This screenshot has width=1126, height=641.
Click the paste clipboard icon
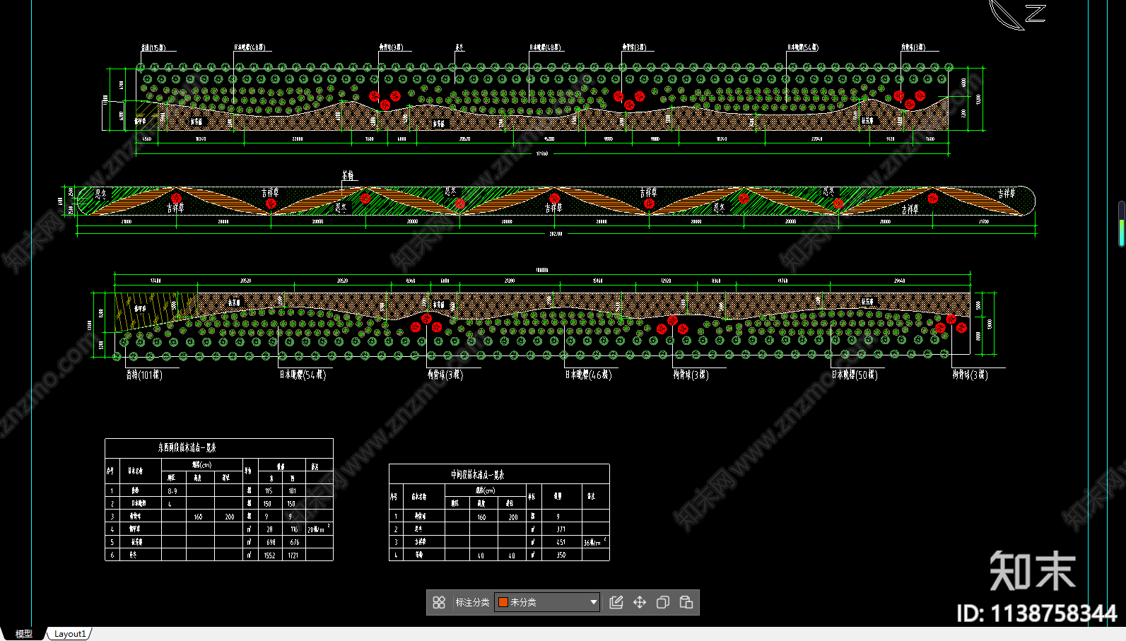click(686, 602)
